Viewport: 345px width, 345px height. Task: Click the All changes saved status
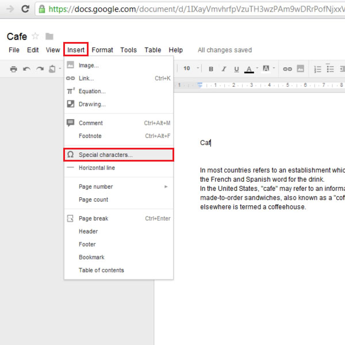[x=225, y=50]
